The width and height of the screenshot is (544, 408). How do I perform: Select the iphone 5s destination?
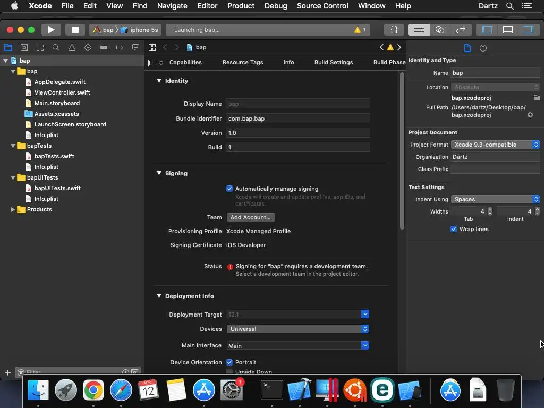click(x=140, y=30)
